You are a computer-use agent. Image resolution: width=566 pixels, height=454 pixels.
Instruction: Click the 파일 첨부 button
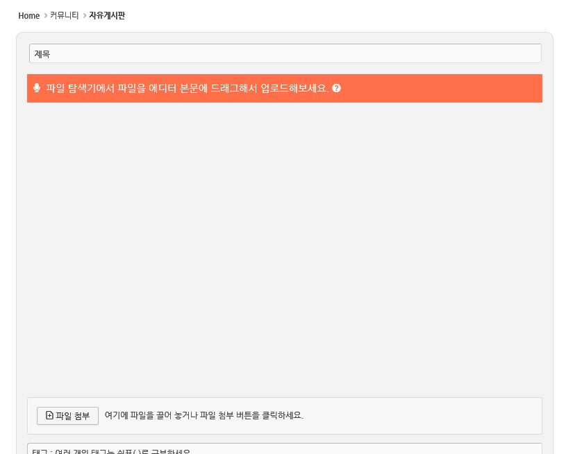[67, 416]
